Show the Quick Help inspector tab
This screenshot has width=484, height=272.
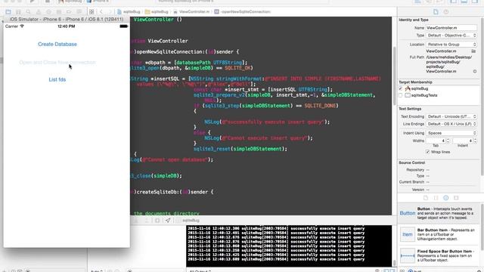(445, 12)
